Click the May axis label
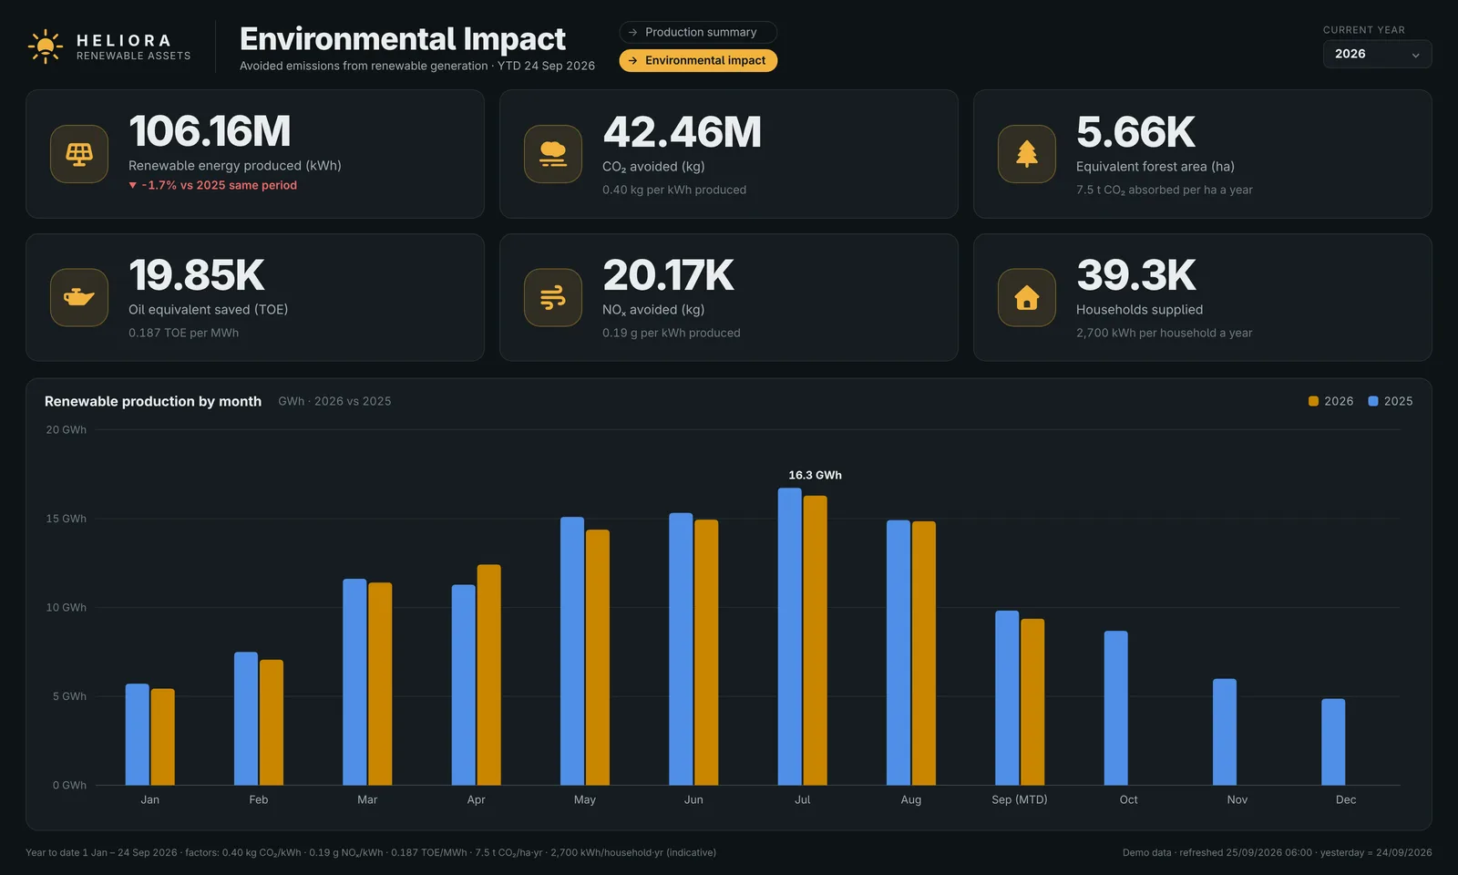Image resolution: width=1458 pixels, height=875 pixels. (585, 799)
